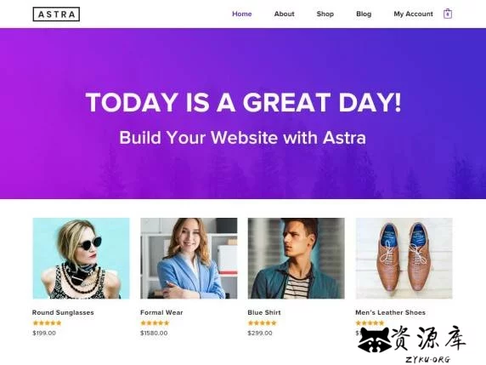Open Formal Wear product image

tap(189, 259)
